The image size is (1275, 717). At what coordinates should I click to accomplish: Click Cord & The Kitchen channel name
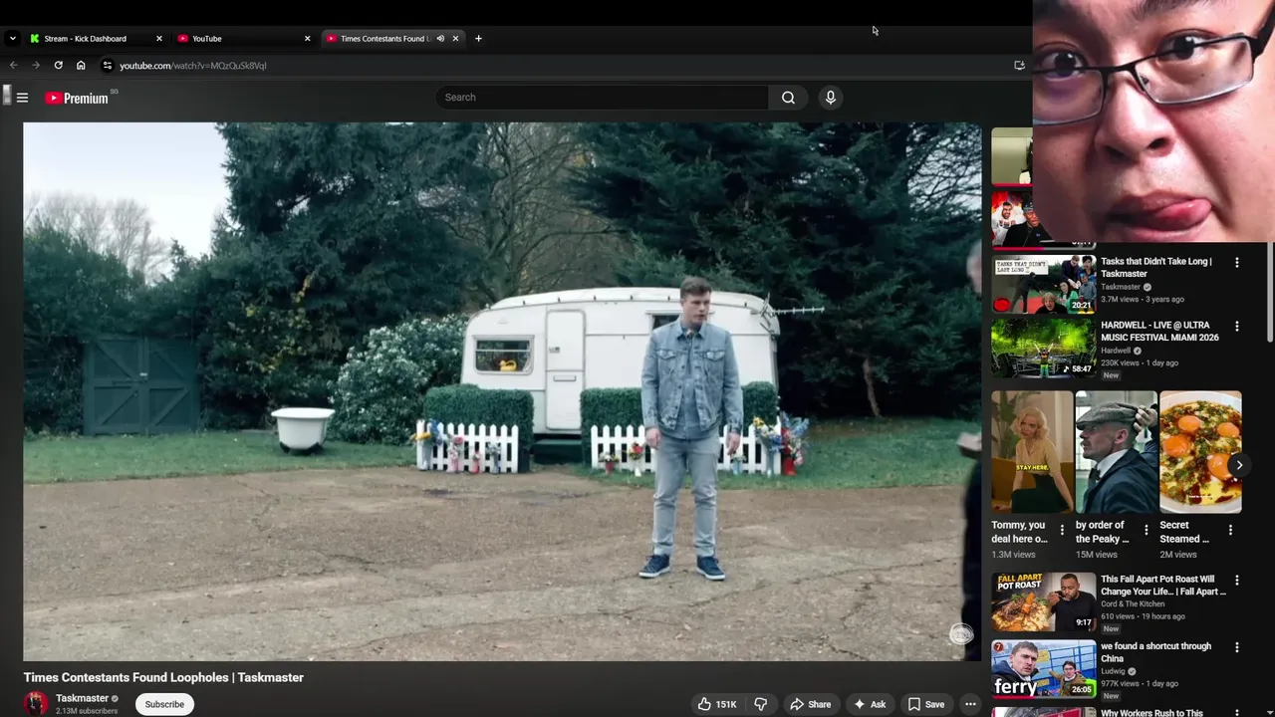(1133, 603)
